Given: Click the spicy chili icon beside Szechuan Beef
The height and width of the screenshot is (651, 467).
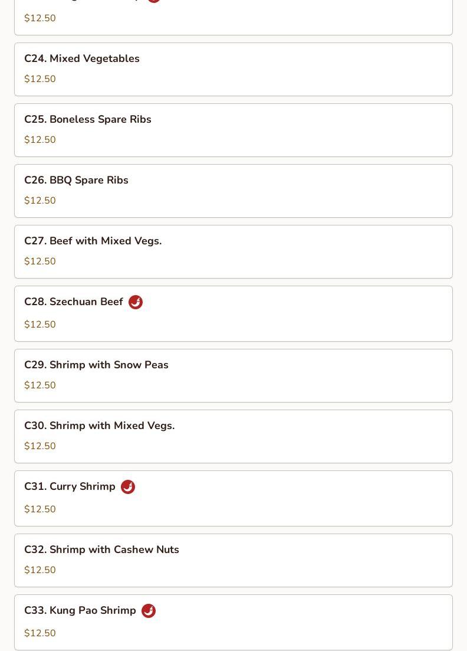Looking at the screenshot, I should 136,302.
